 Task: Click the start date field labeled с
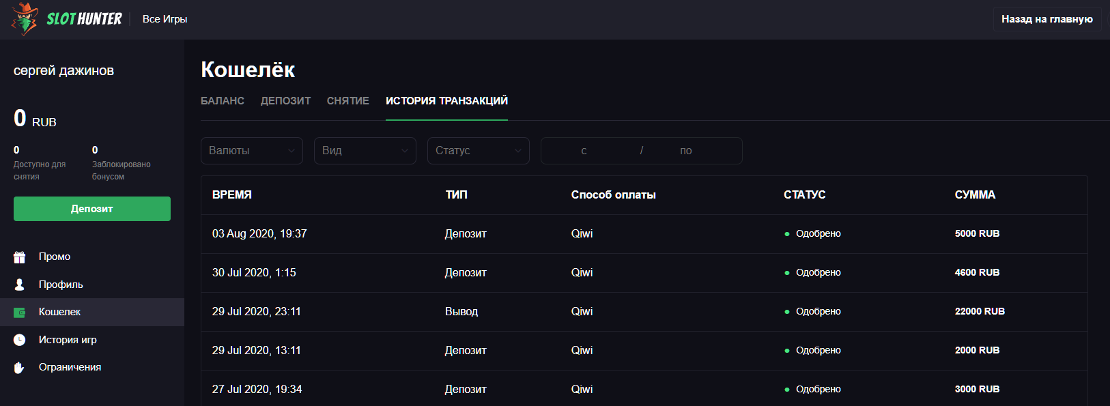coord(584,151)
